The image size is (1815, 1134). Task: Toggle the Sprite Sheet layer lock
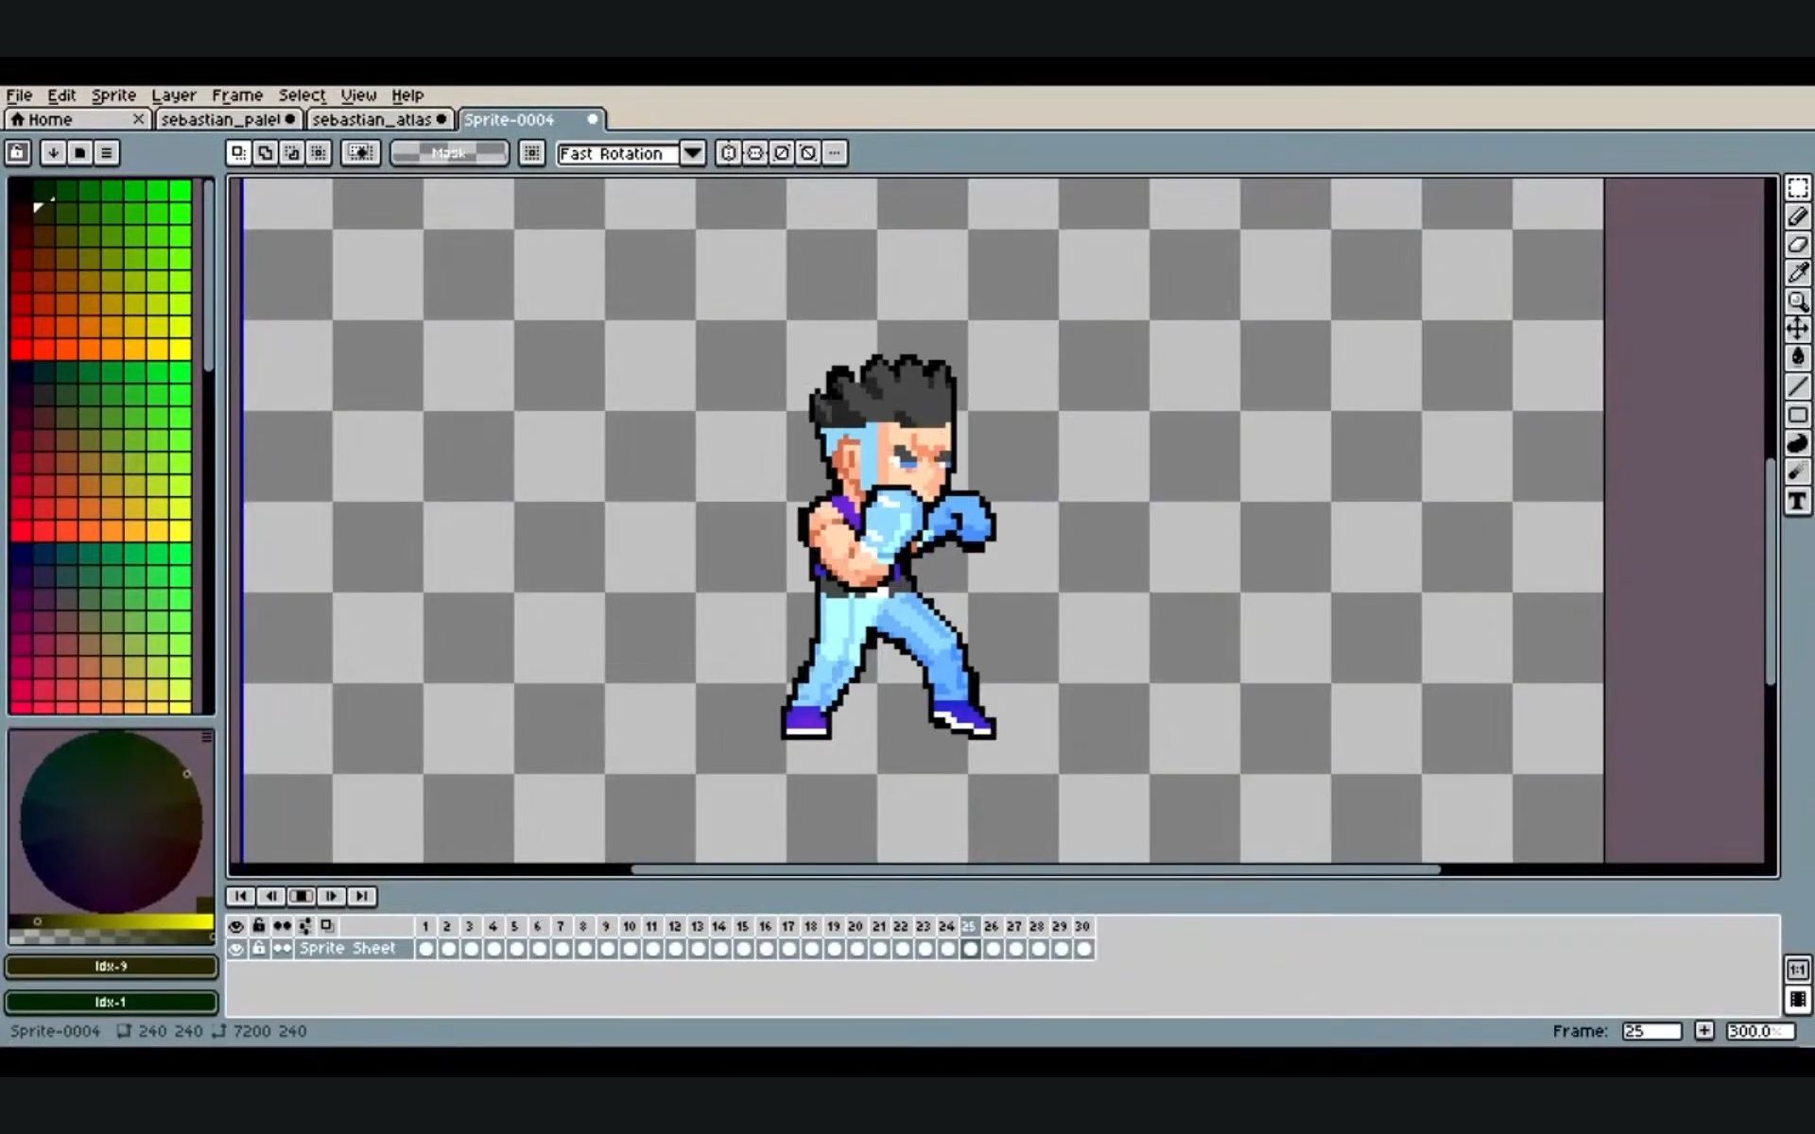click(x=259, y=949)
